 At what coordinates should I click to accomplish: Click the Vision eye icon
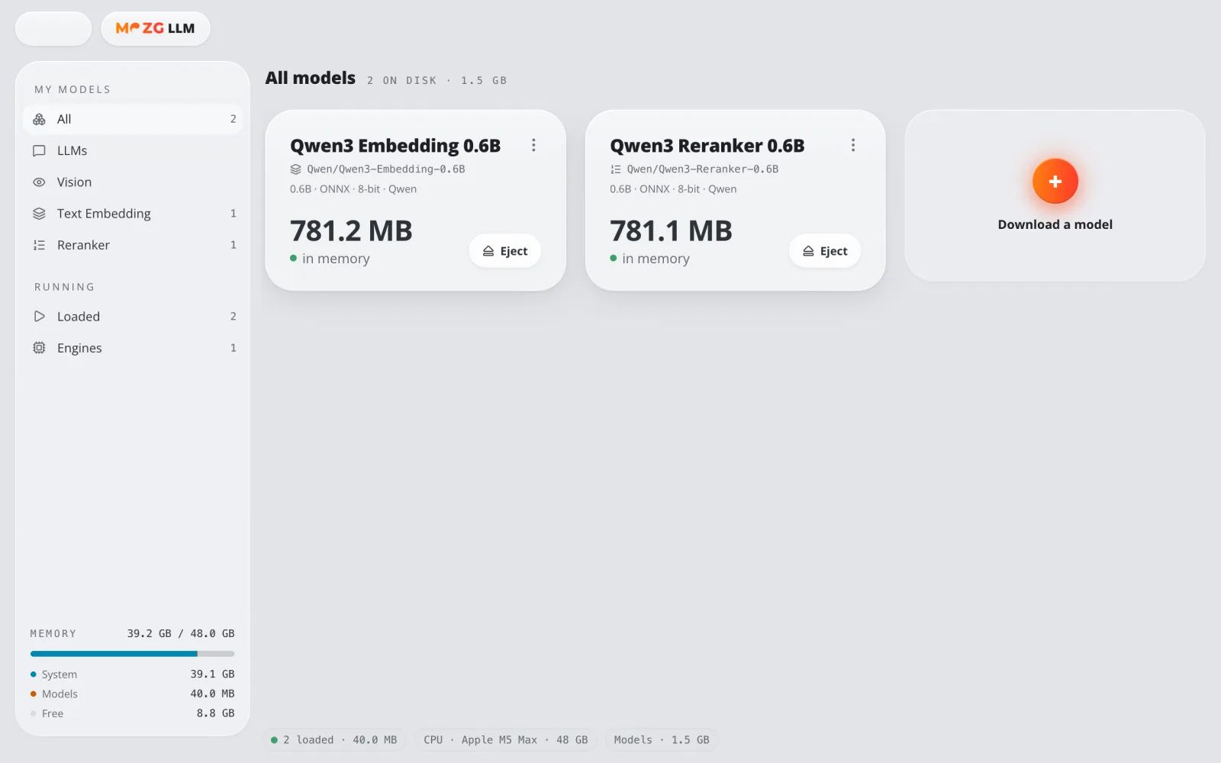coord(39,182)
